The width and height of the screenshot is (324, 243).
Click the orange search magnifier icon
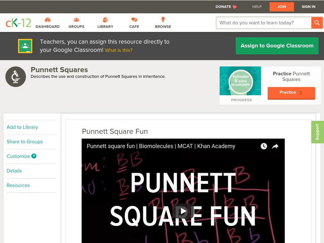click(317, 23)
